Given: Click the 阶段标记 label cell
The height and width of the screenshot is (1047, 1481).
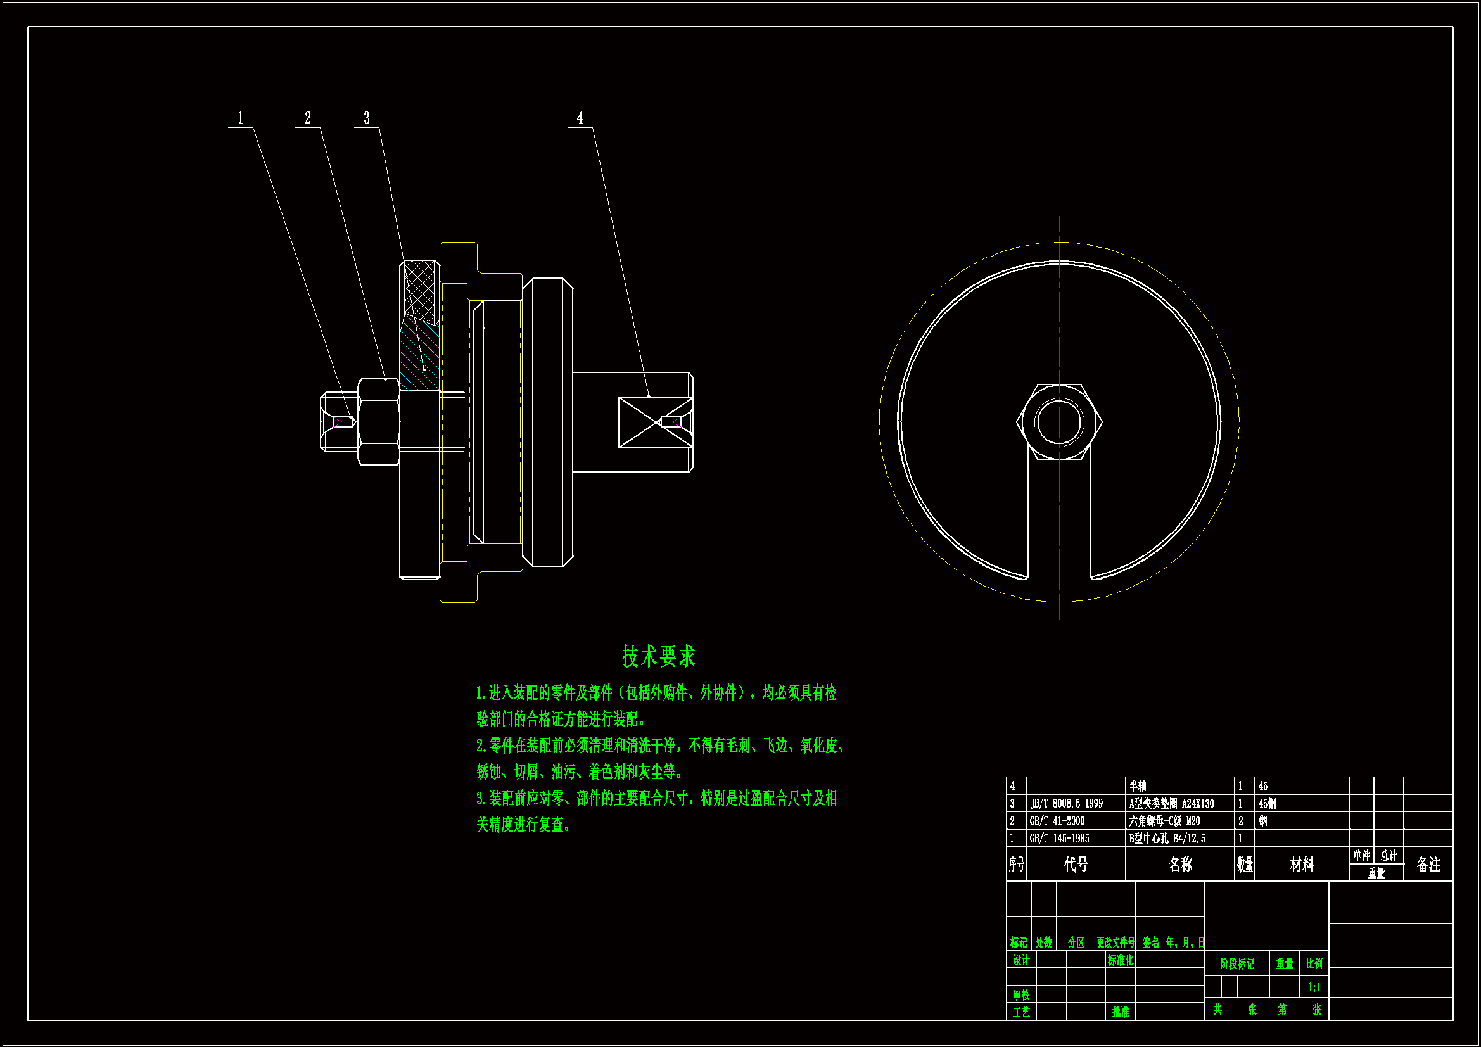Looking at the screenshot, I should [1236, 965].
